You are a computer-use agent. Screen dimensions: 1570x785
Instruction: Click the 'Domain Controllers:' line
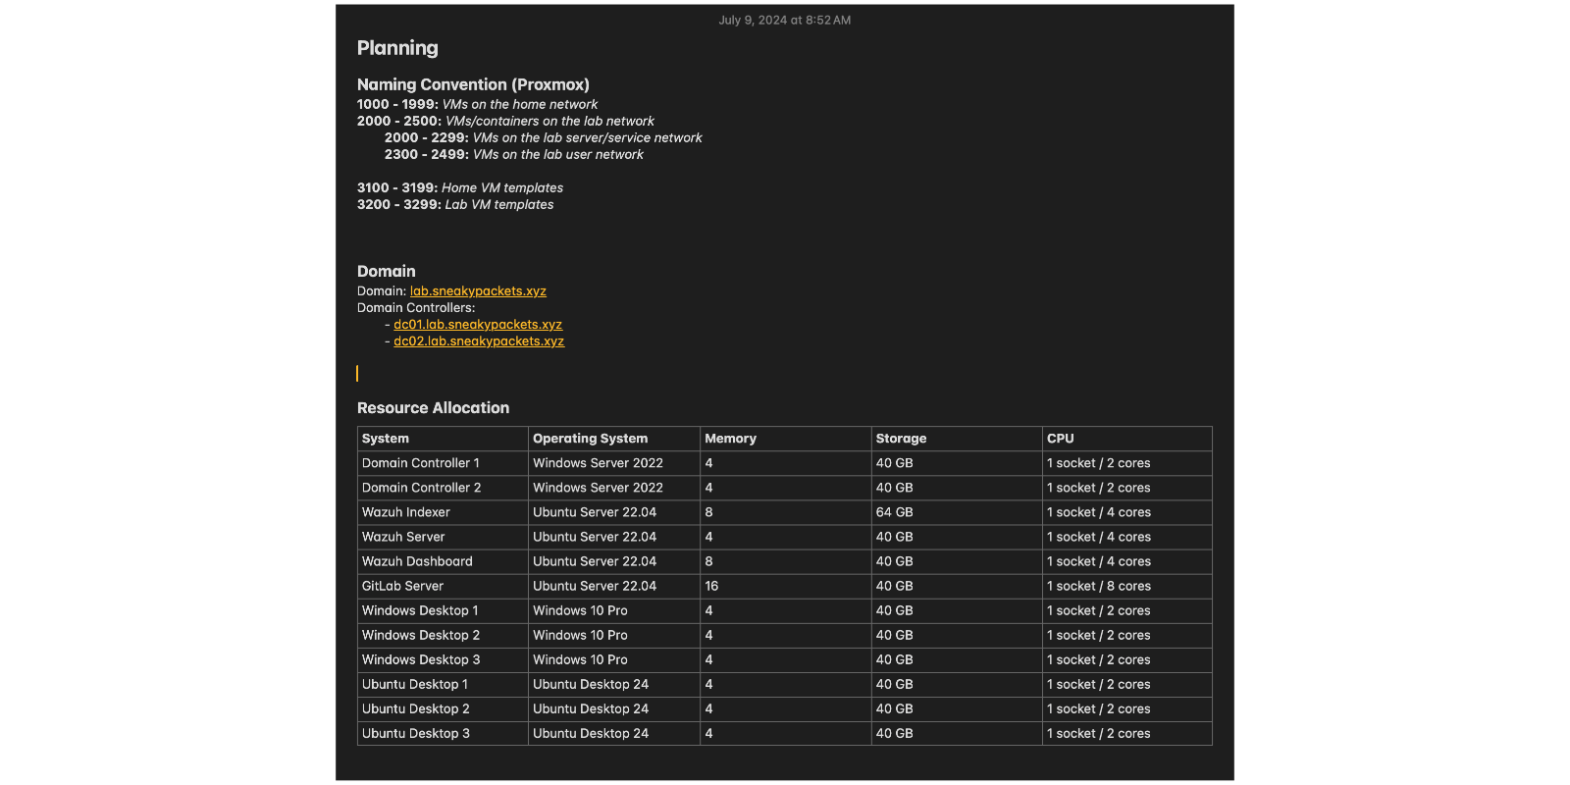click(x=416, y=308)
